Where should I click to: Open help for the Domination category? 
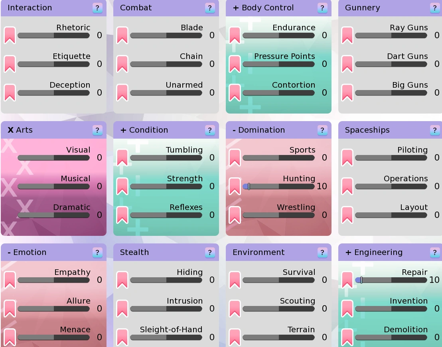pos(322,130)
